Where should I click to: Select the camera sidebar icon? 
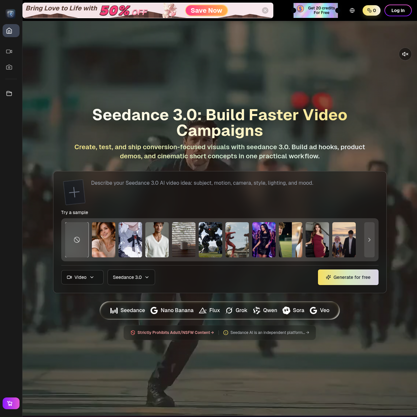click(9, 67)
